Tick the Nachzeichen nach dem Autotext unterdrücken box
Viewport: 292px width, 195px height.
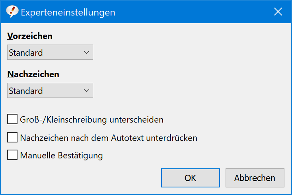coord(12,137)
